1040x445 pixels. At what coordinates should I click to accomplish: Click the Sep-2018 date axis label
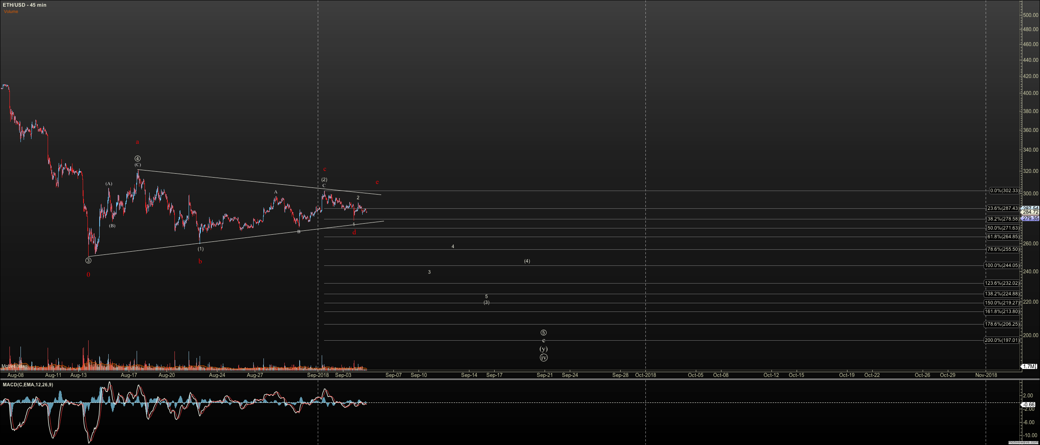tap(318, 375)
